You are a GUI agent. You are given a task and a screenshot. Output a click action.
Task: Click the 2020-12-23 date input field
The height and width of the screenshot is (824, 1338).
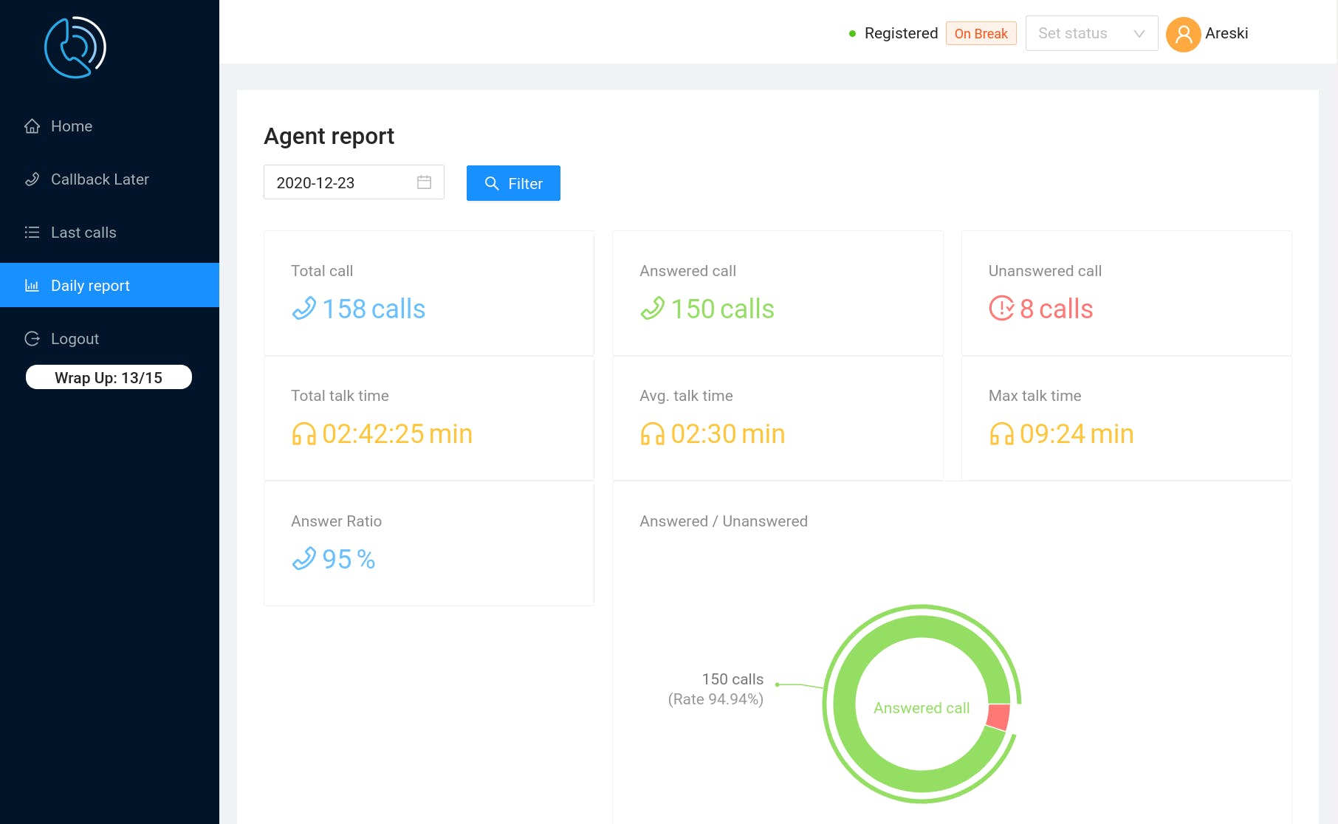click(x=354, y=182)
